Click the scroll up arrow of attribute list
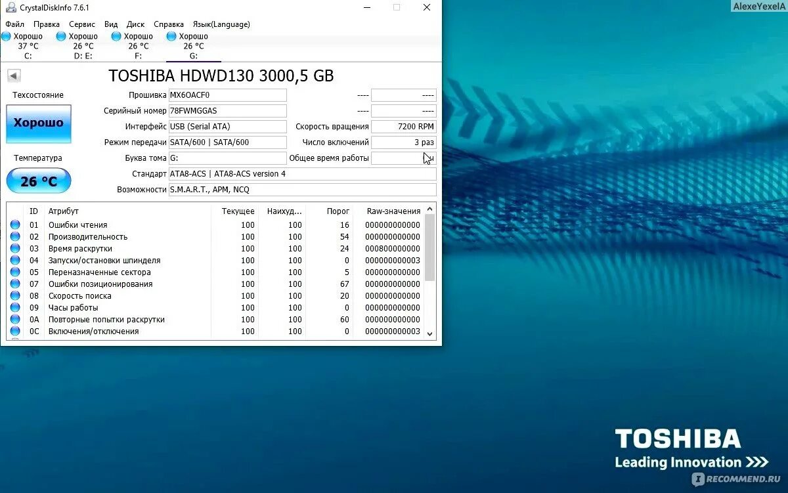Screen dimensions: 788x493 430,209
